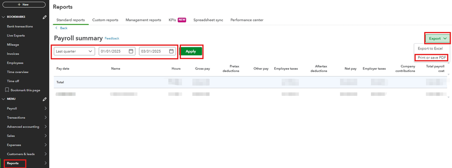Viewport: 452px width, 168px height.
Task: Switch to the KPIs tab
Action: 172,20
